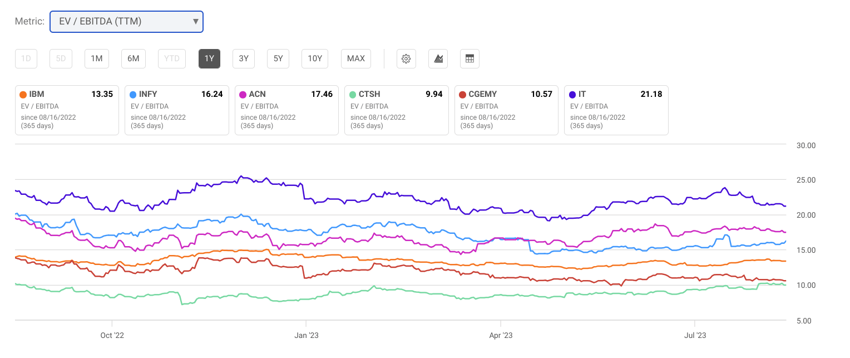The image size is (850, 358).
Task: Expand the Metric dropdown EV / EBITDA (TTM)
Action: coord(126,22)
